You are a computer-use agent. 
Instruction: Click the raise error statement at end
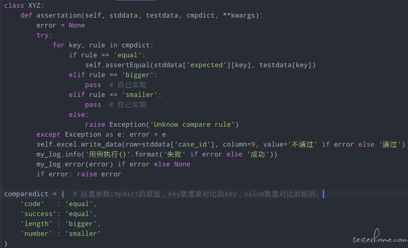tap(99, 174)
